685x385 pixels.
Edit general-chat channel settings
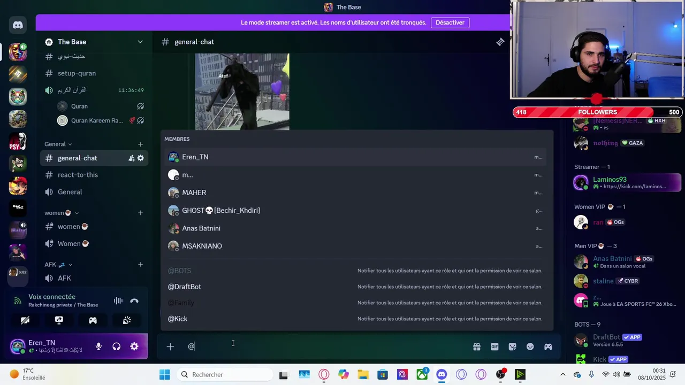(141, 158)
